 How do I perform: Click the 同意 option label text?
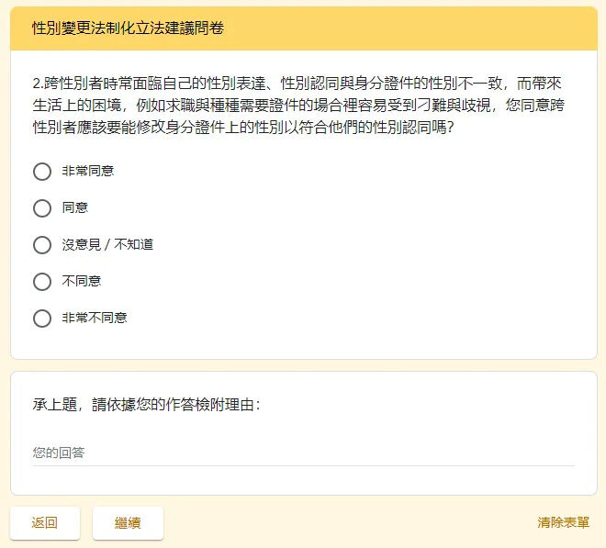coord(75,207)
